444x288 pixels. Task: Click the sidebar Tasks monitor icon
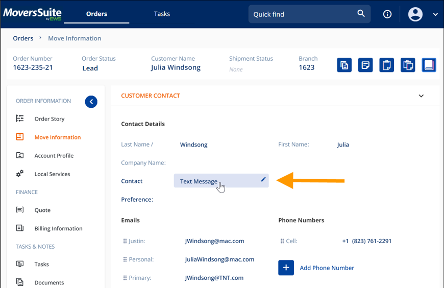[x=20, y=264]
